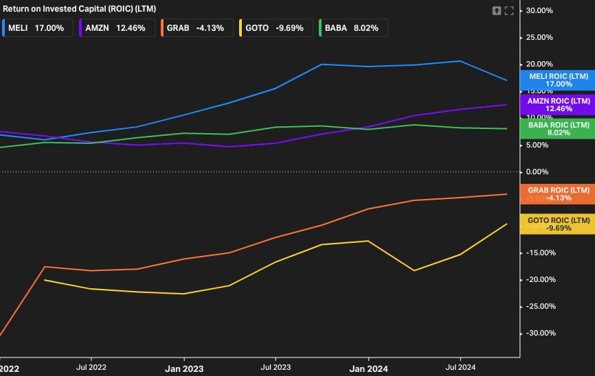Screen dimensions: 595x376
Task: Click the Jan 2023 x-axis label
Action: pos(184,368)
